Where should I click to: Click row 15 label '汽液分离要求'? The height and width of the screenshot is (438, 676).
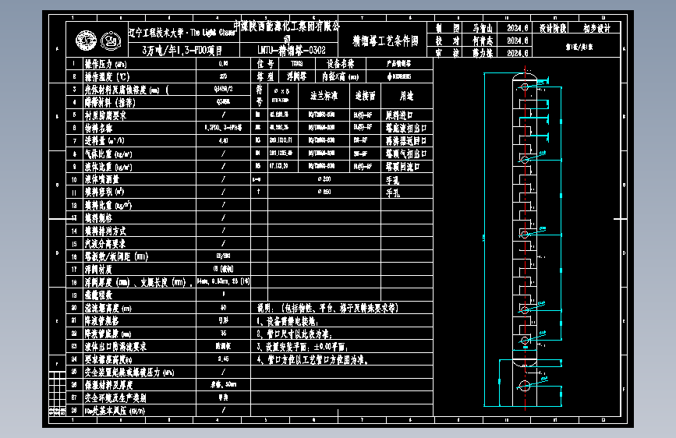point(105,244)
